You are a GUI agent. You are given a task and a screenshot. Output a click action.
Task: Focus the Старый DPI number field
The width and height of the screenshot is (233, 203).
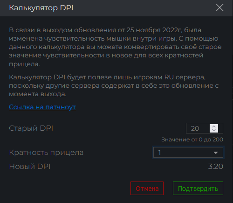205,128
